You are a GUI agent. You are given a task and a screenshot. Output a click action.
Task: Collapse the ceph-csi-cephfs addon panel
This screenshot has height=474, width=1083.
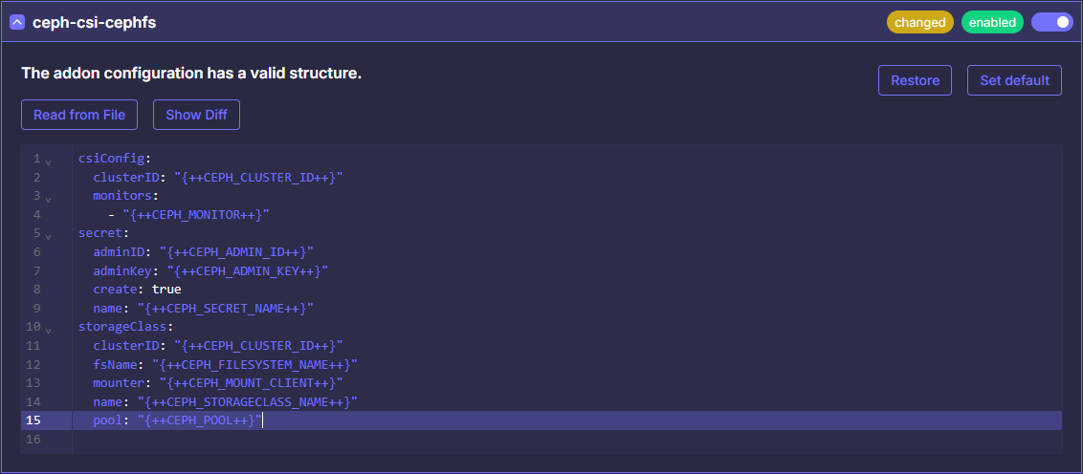click(x=17, y=23)
